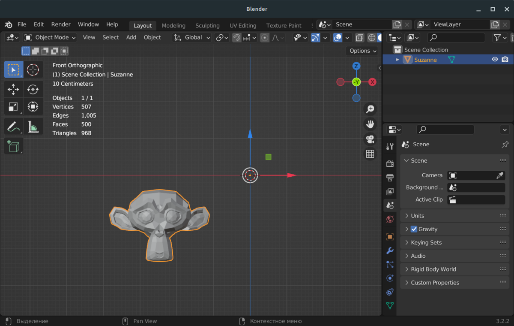Enable proportional editing in the header
Image resolution: width=514 pixels, height=326 pixels.
click(x=264, y=38)
